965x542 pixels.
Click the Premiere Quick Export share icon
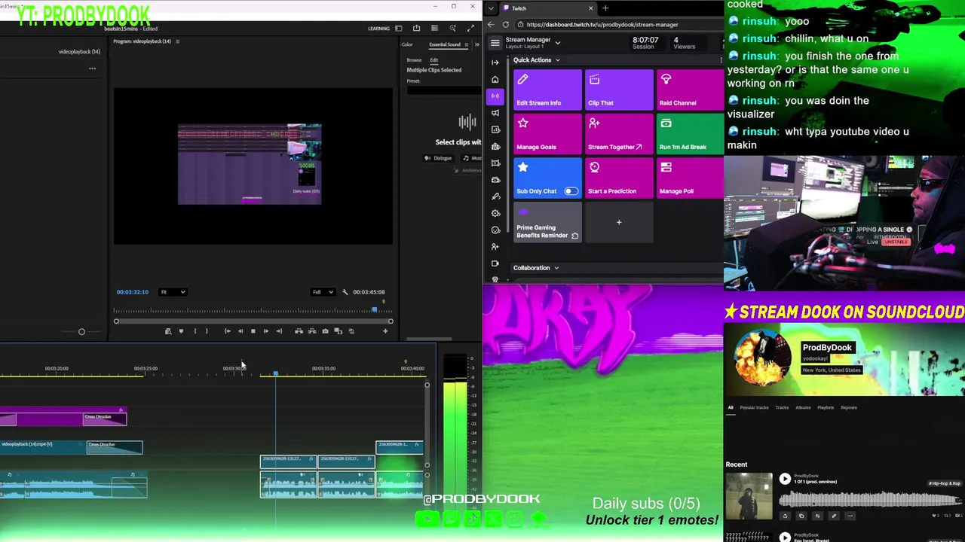(x=416, y=29)
